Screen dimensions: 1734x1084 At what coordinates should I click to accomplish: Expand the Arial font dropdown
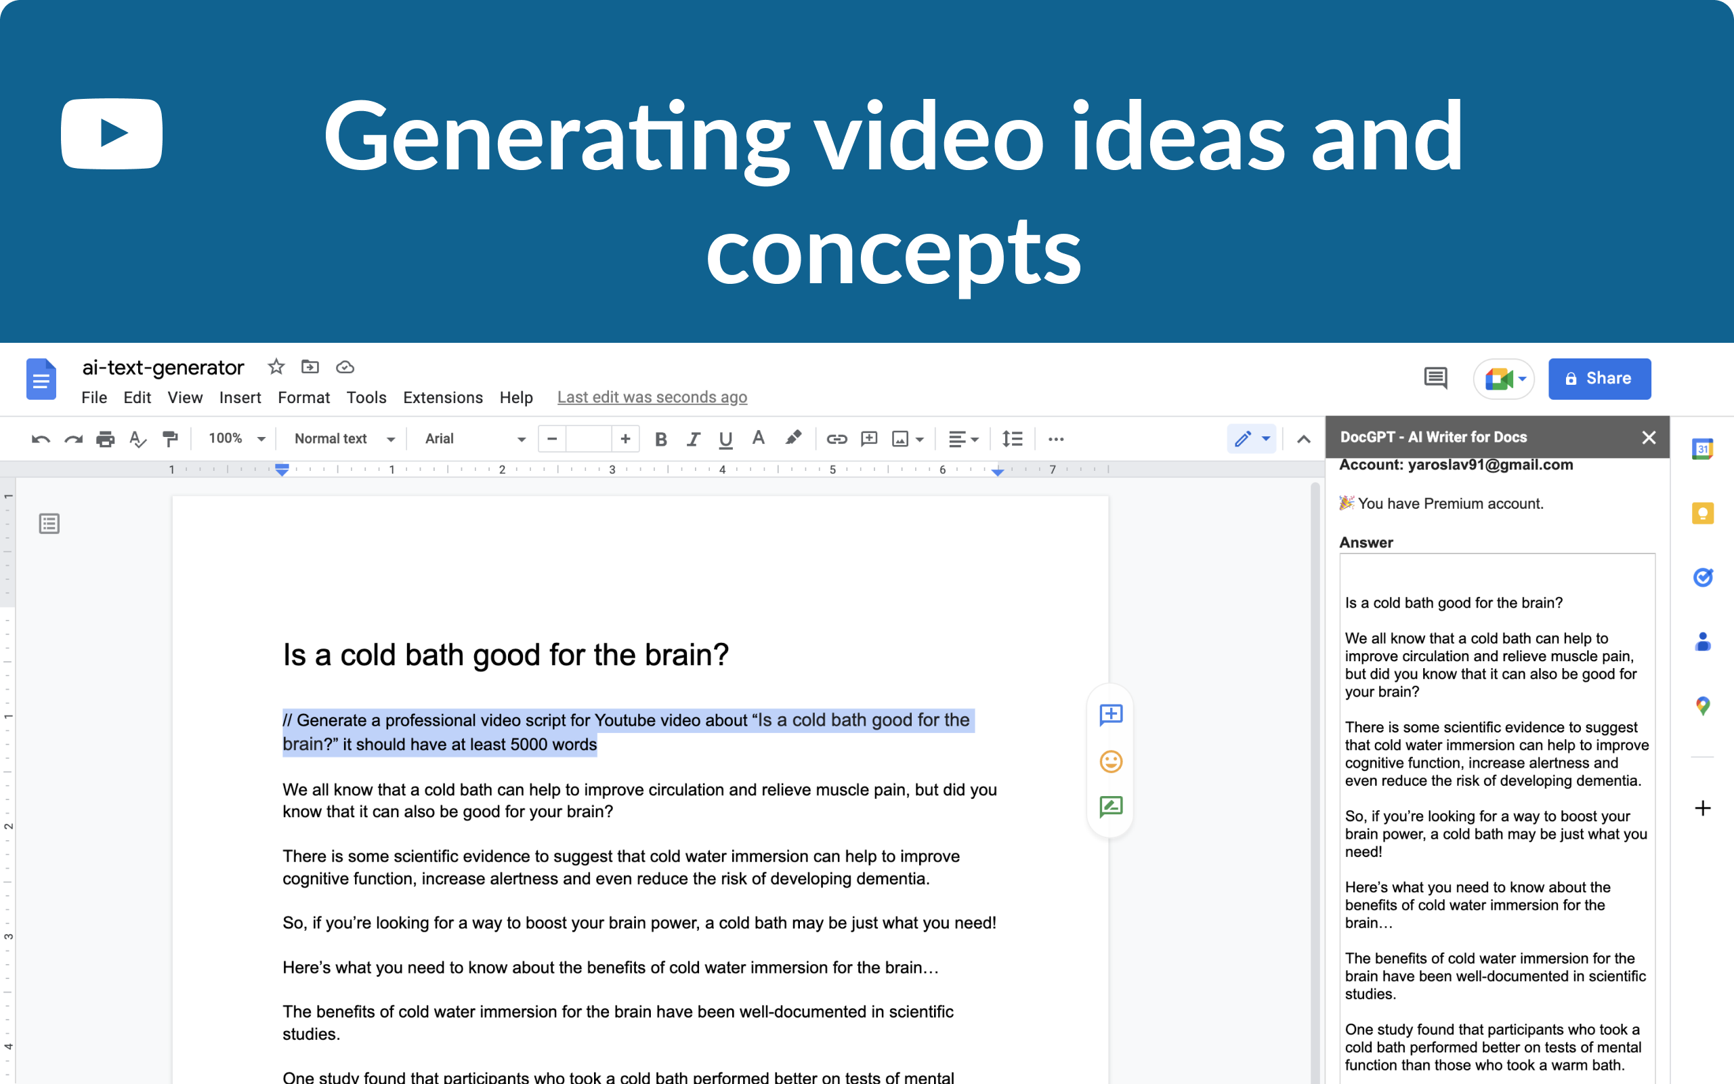pyautogui.click(x=474, y=439)
